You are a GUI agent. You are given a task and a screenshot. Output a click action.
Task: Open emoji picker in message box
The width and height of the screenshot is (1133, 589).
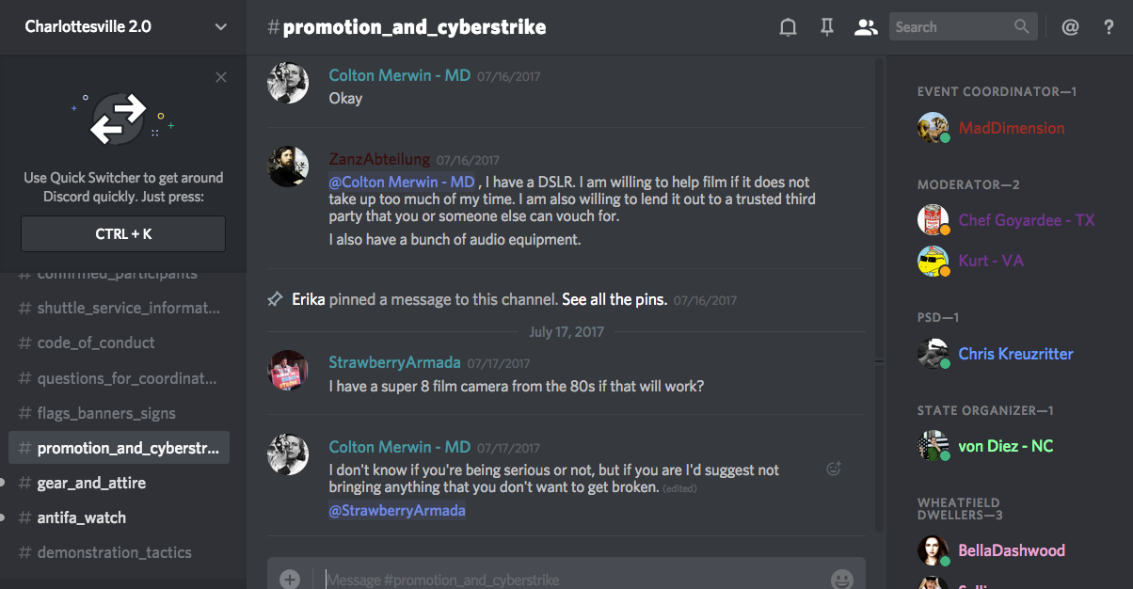coord(841,580)
